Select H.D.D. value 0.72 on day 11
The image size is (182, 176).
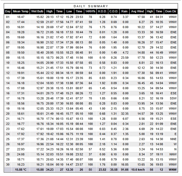tap(102, 68)
